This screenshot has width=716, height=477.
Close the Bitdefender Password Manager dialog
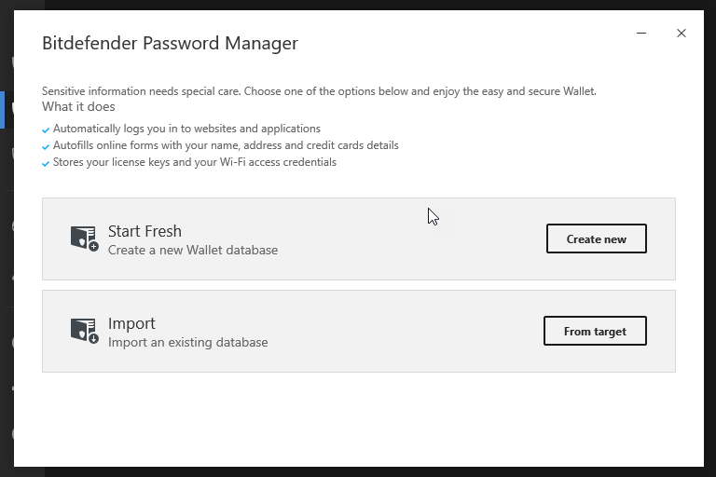pyautogui.click(x=682, y=33)
